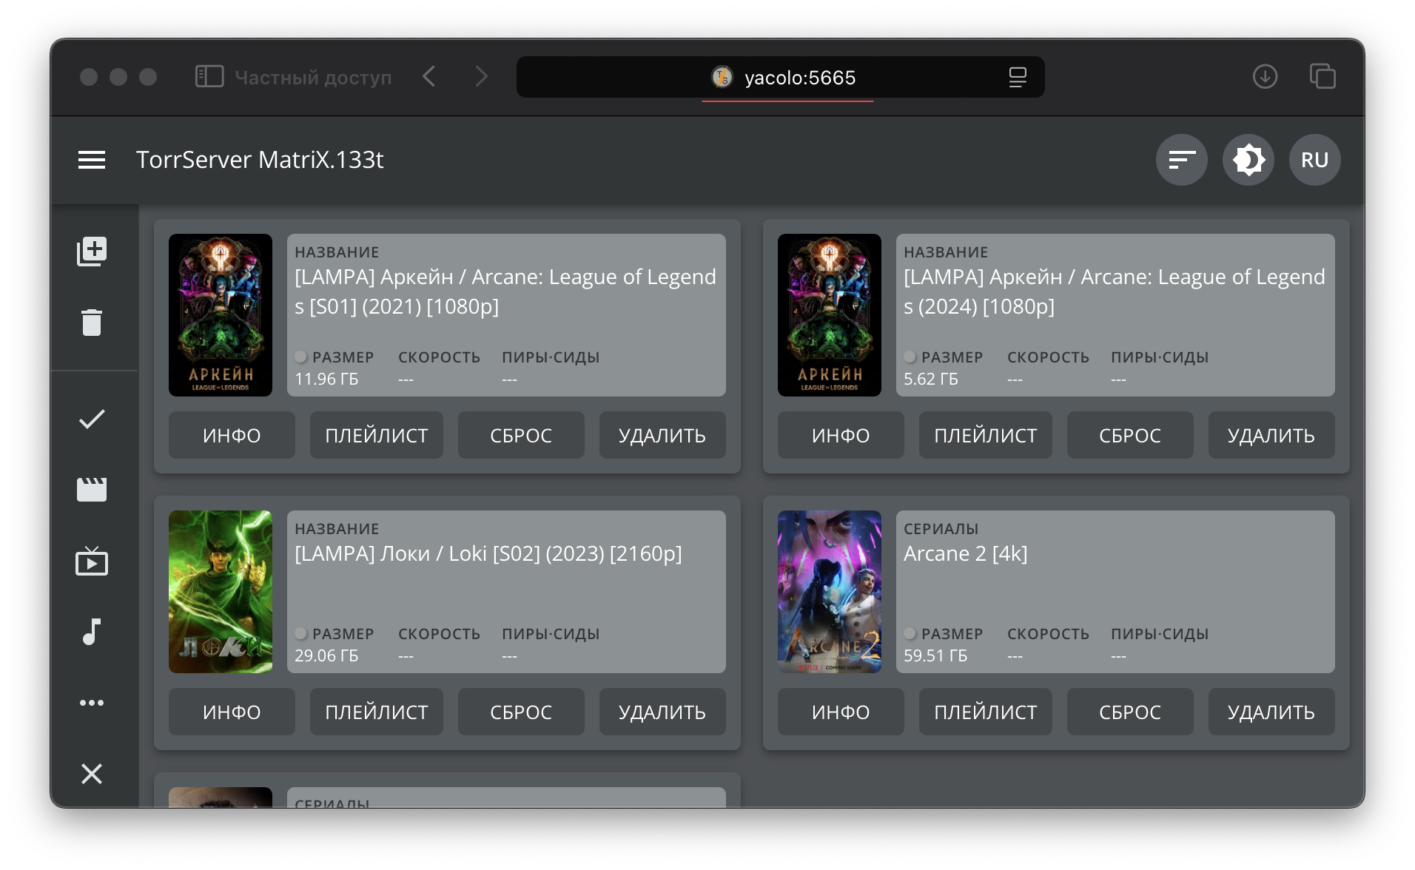Select the TV series category icon
Viewport: 1415px width, 870px height.
[x=92, y=562]
